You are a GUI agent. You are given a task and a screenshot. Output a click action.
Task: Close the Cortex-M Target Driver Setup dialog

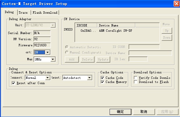point(177,4)
